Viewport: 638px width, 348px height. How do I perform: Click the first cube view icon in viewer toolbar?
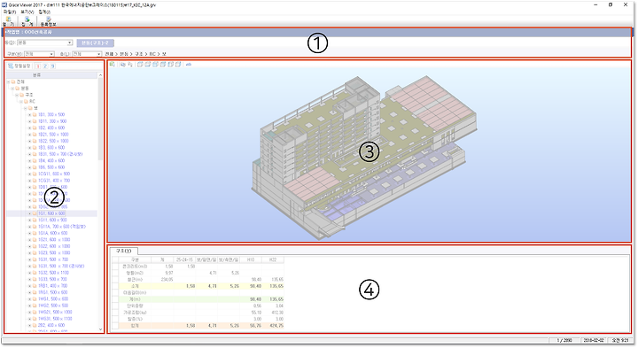[x=140, y=65]
